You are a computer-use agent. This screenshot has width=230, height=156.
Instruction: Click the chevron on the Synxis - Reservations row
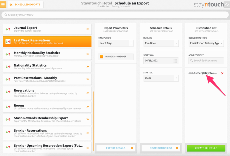(x=87, y=133)
